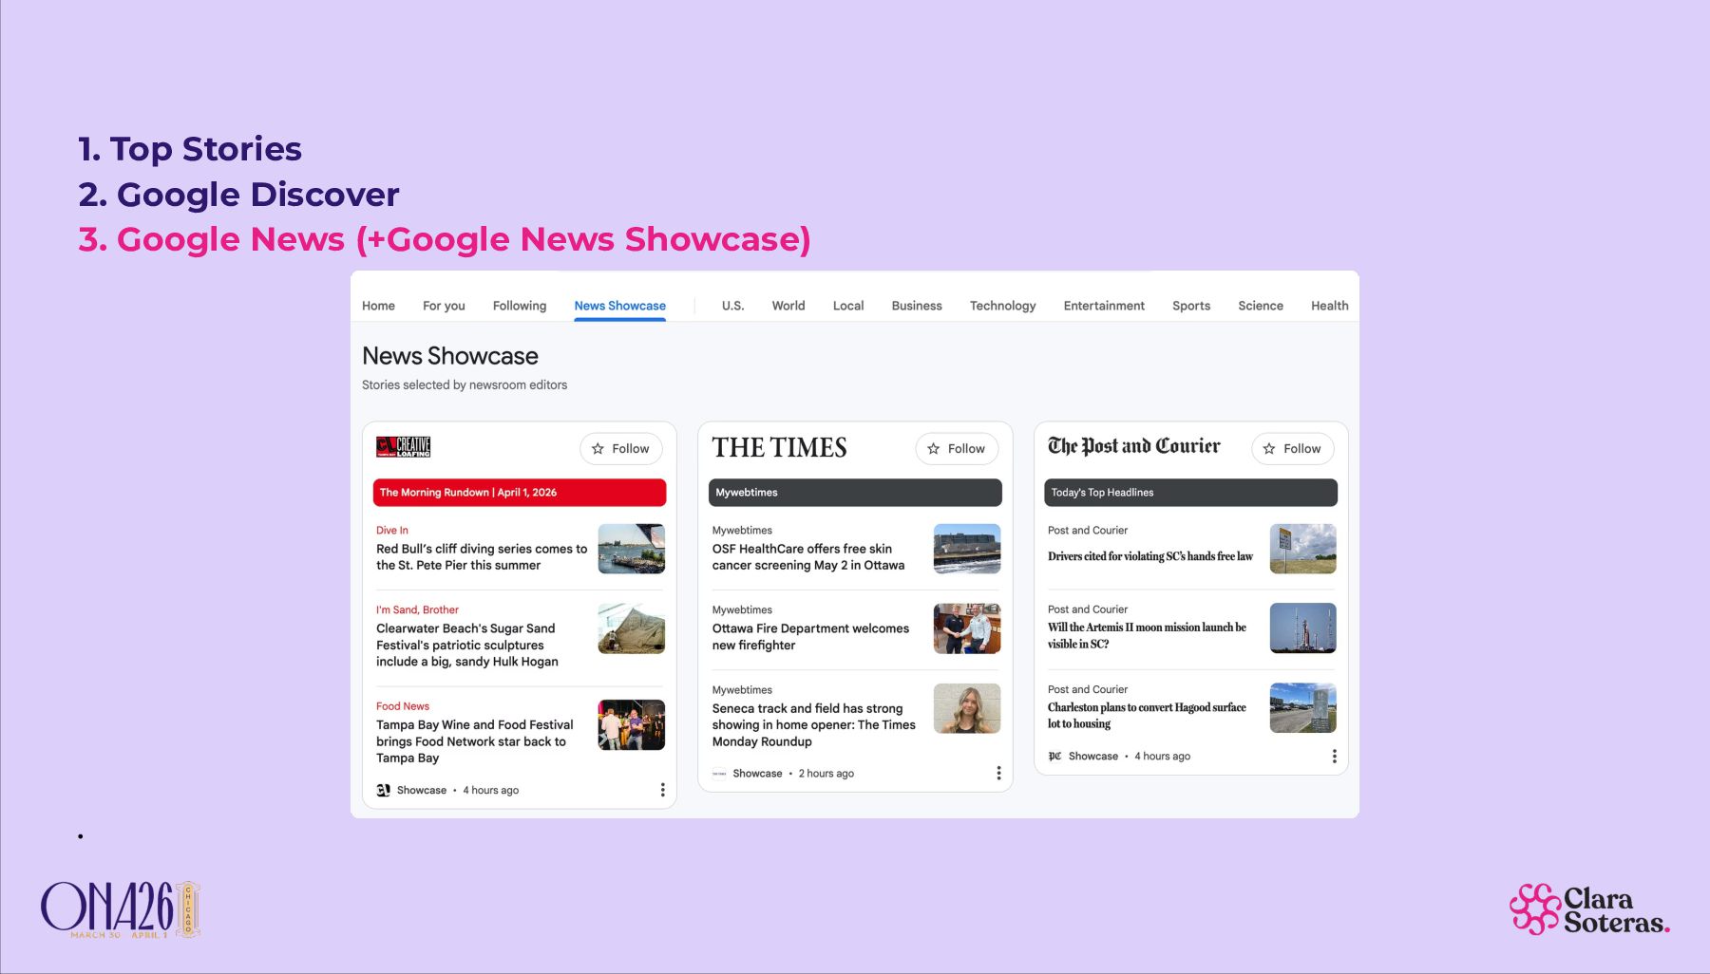The width and height of the screenshot is (1710, 974).
Task: Open the Mywebtimes panel banner
Action: [855, 493]
